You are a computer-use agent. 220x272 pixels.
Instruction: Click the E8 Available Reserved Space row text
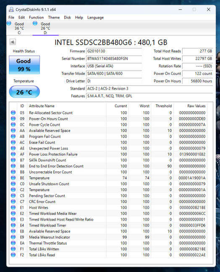[50, 231]
